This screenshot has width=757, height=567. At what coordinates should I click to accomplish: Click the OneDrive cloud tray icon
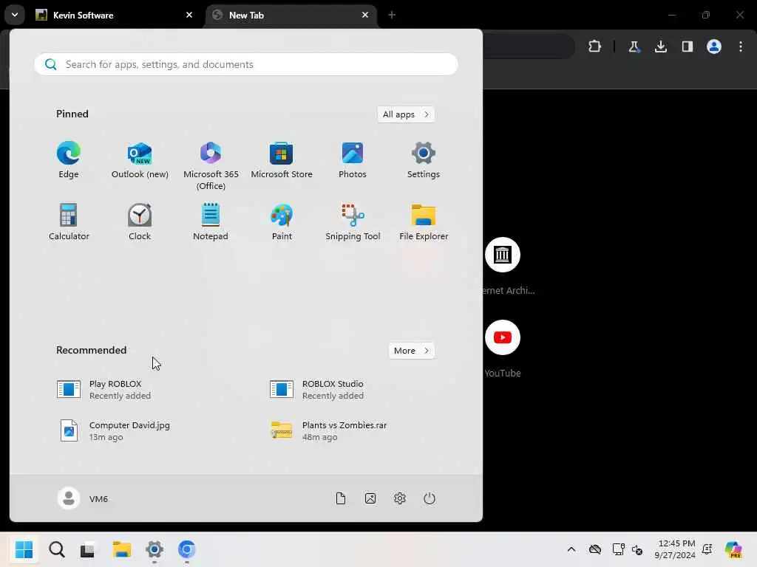[x=595, y=549]
